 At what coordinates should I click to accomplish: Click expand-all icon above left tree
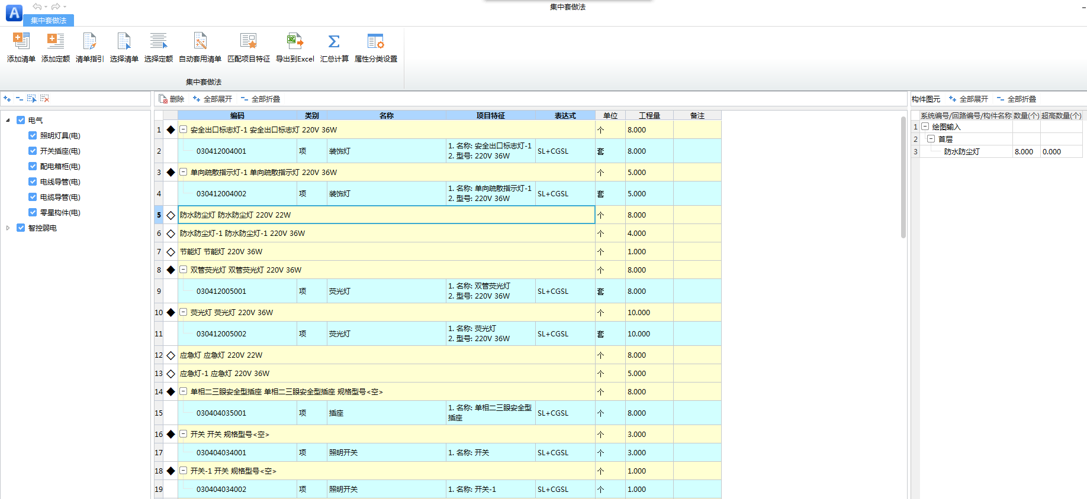[x=7, y=99]
